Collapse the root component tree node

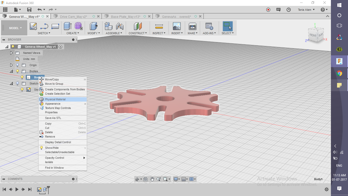(7, 47)
